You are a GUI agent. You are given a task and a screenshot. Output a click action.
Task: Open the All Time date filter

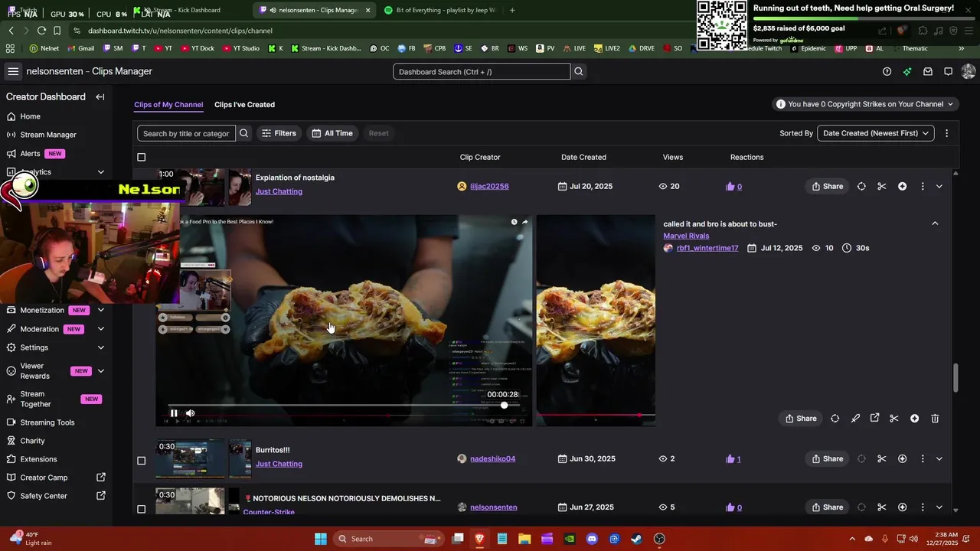point(332,133)
